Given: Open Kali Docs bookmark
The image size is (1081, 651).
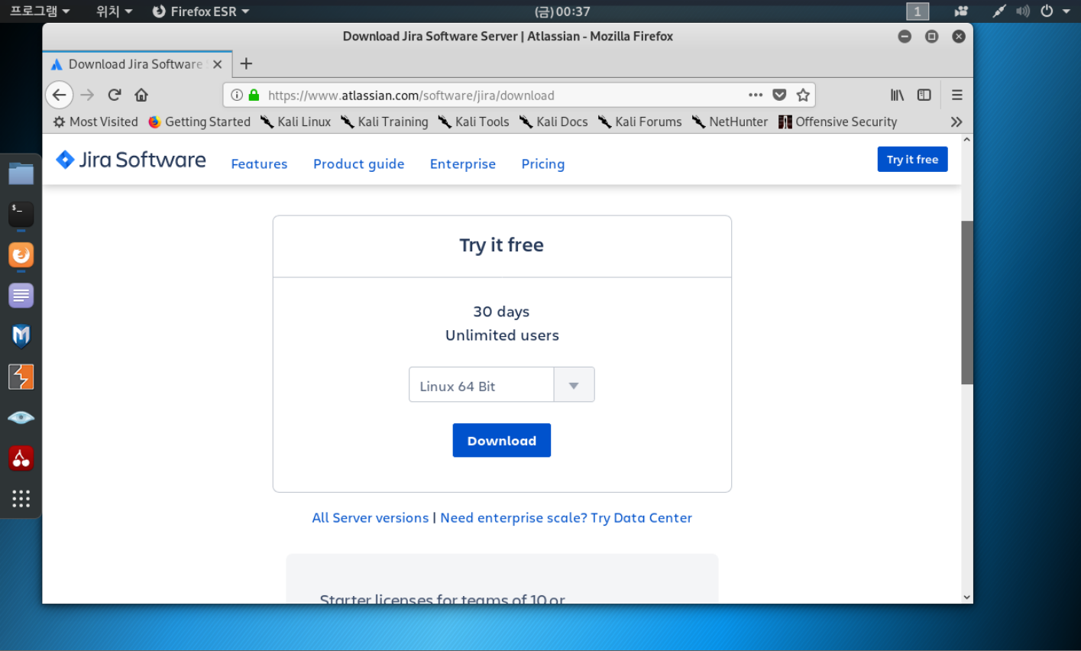Looking at the screenshot, I should pyautogui.click(x=554, y=121).
